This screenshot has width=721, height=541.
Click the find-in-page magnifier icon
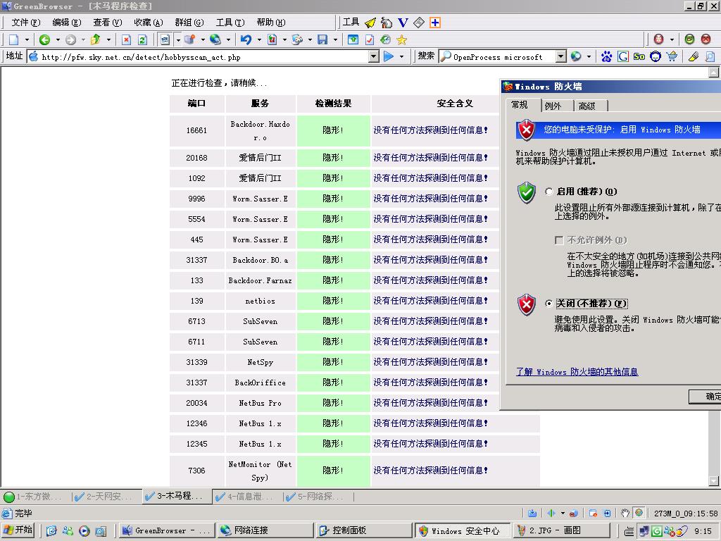tap(710, 56)
